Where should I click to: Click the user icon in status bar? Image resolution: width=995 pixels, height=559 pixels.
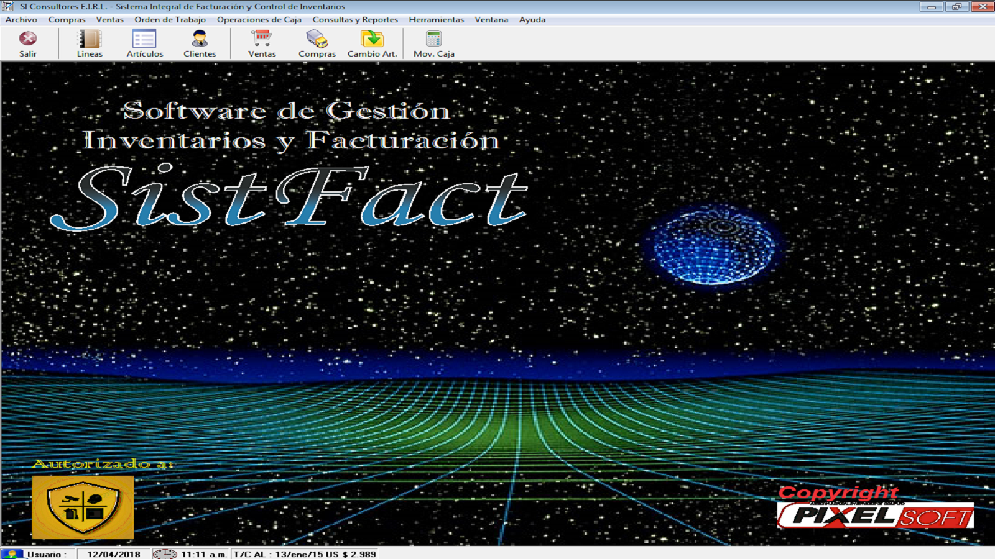[11, 553]
